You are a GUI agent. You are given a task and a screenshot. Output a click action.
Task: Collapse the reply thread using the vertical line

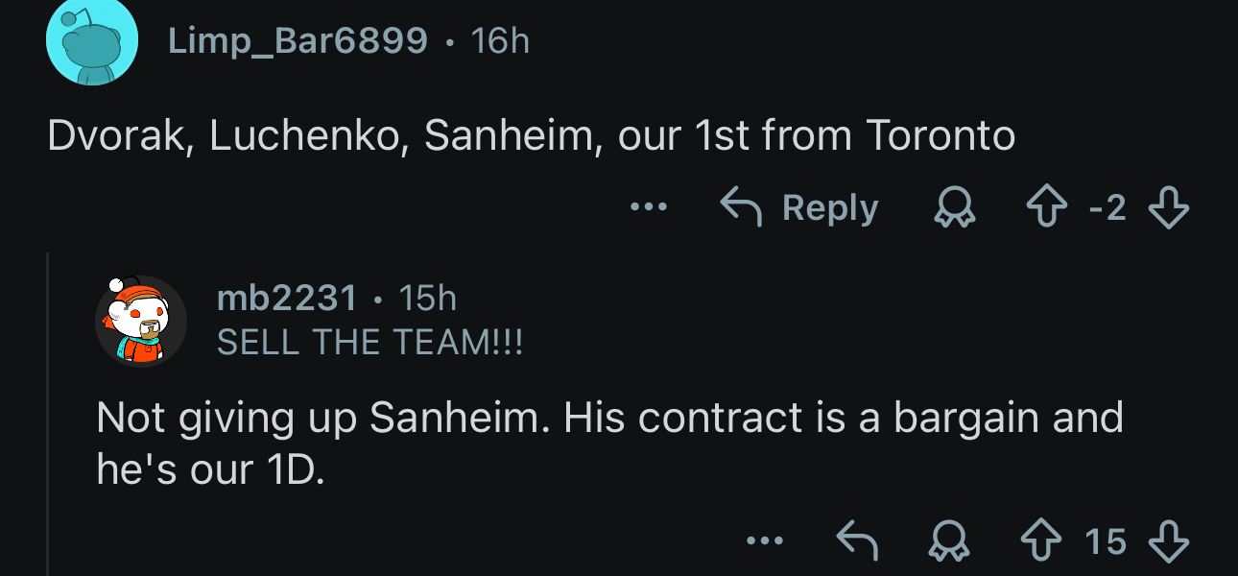point(48,413)
